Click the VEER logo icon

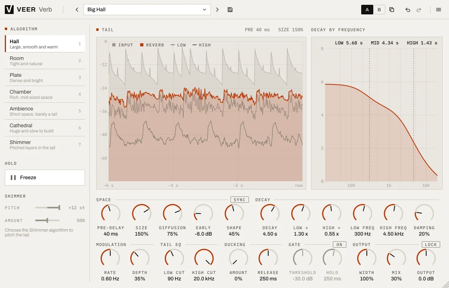click(x=9, y=10)
